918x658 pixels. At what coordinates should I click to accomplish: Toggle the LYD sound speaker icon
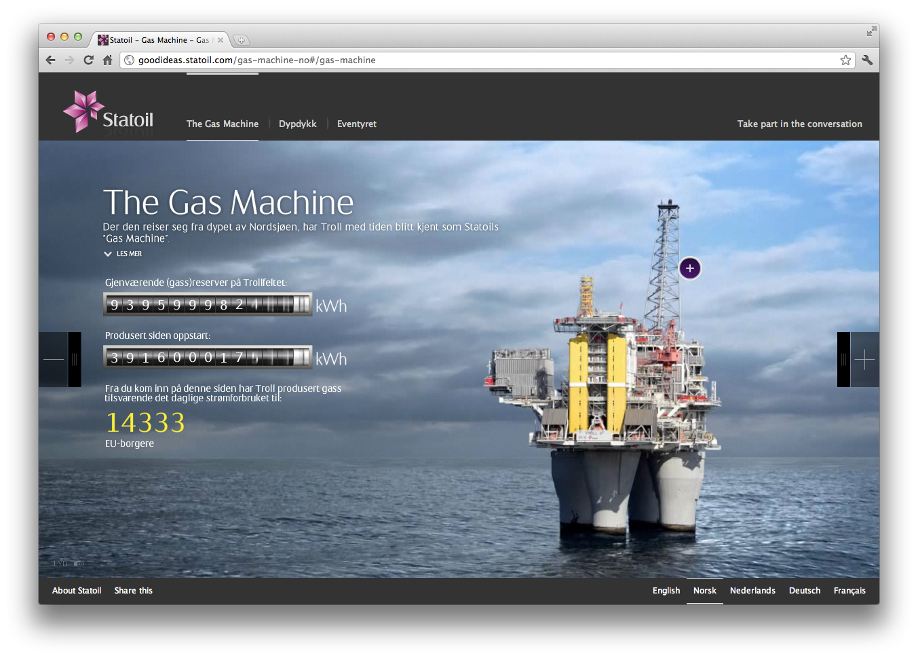click(79, 564)
